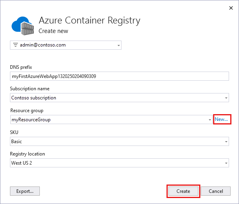The image size is (239, 204).
Task: Click the Basic SKU value
Action: (x=16, y=141)
